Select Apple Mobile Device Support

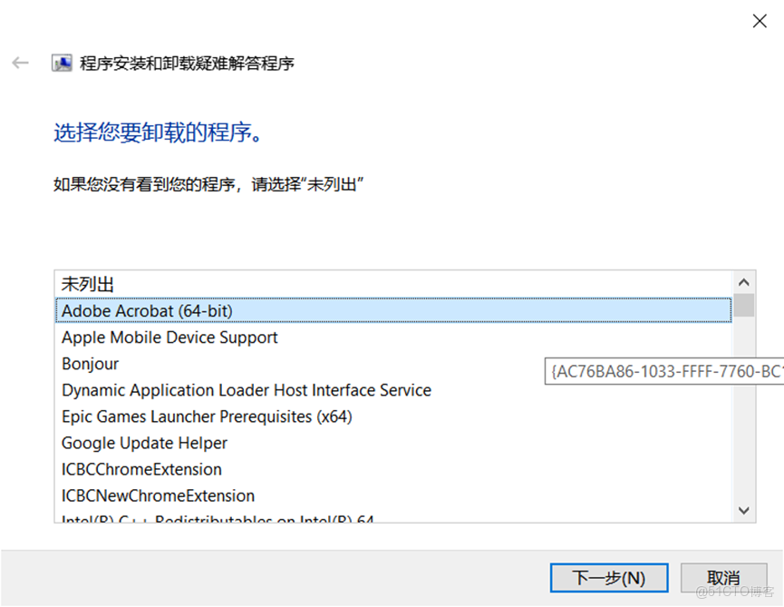pos(169,338)
